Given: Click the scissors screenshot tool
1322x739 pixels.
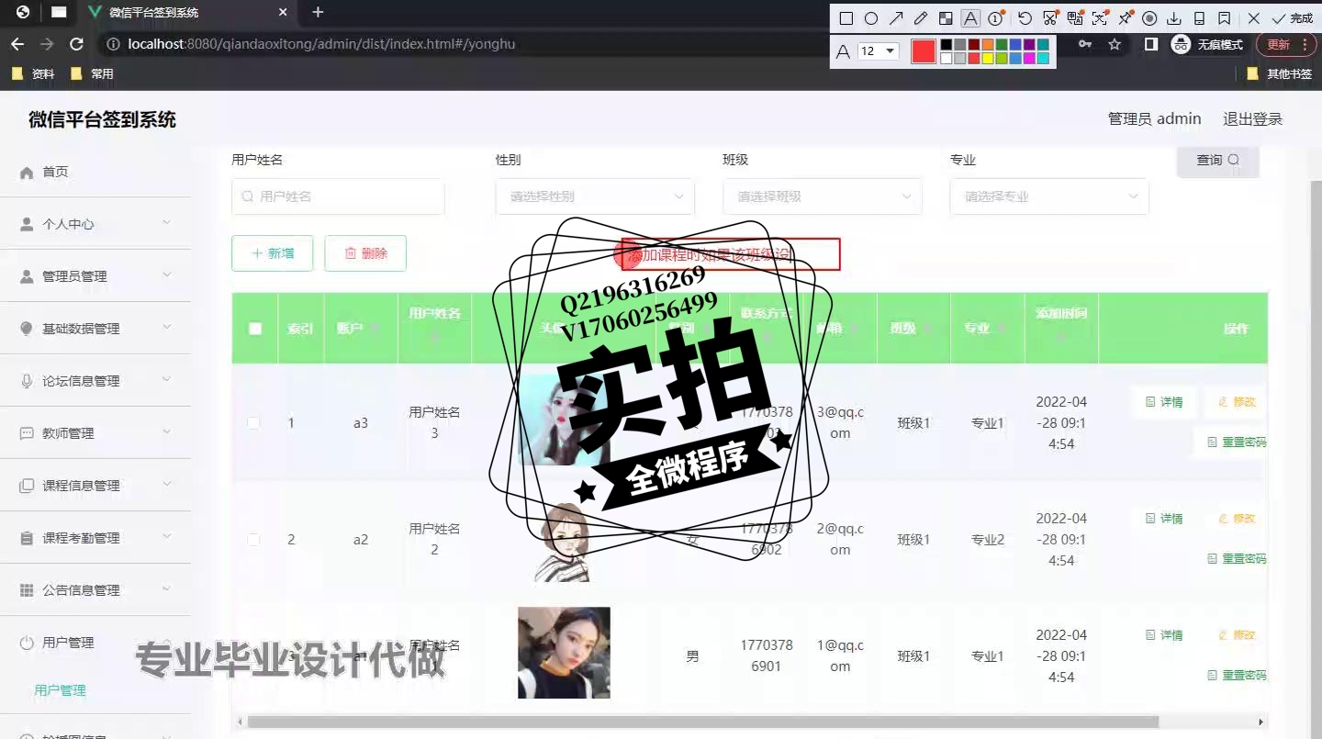Looking at the screenshot, I should point(1050,18).
